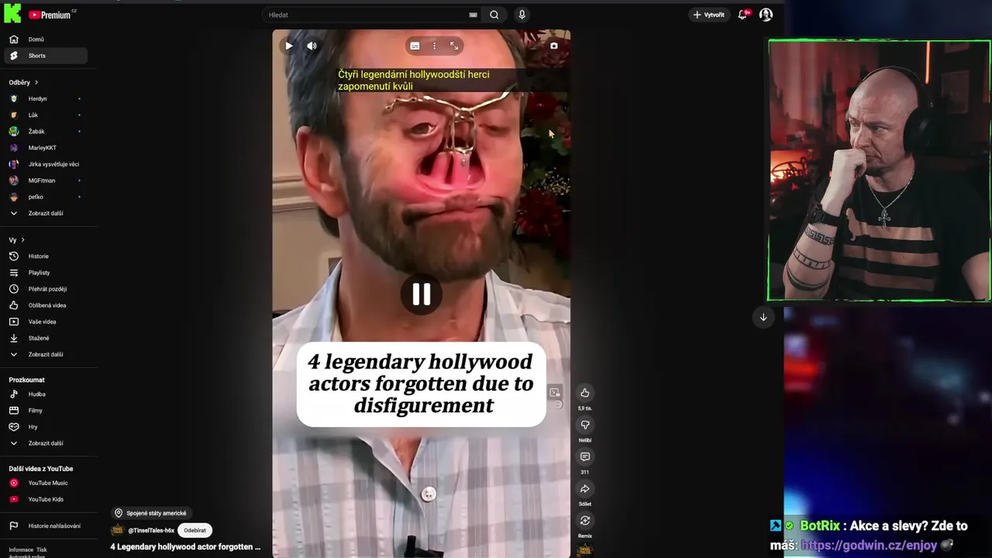Viewport: 992px width, 558px height.
Task: Open miniplayer icon beside like button
Action: pyautogui.click(x=555, y=393)
